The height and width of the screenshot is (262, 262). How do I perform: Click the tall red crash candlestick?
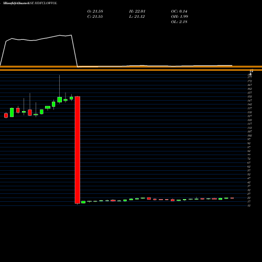tap(78, 150)
